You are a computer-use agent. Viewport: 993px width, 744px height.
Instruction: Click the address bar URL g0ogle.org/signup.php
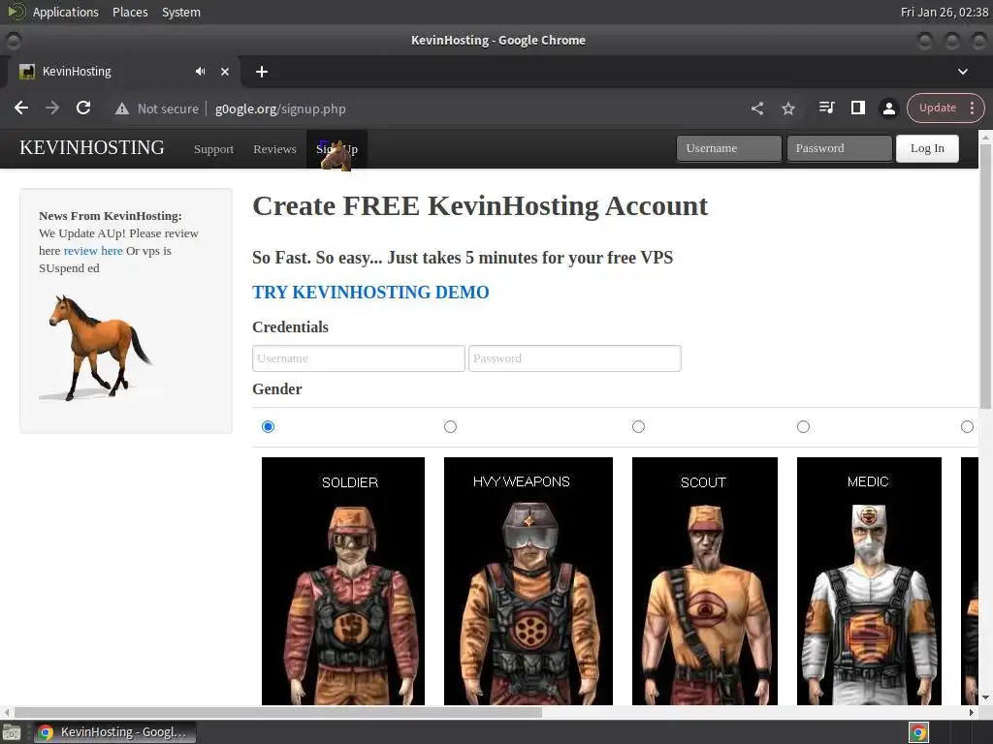pos(280,108)
